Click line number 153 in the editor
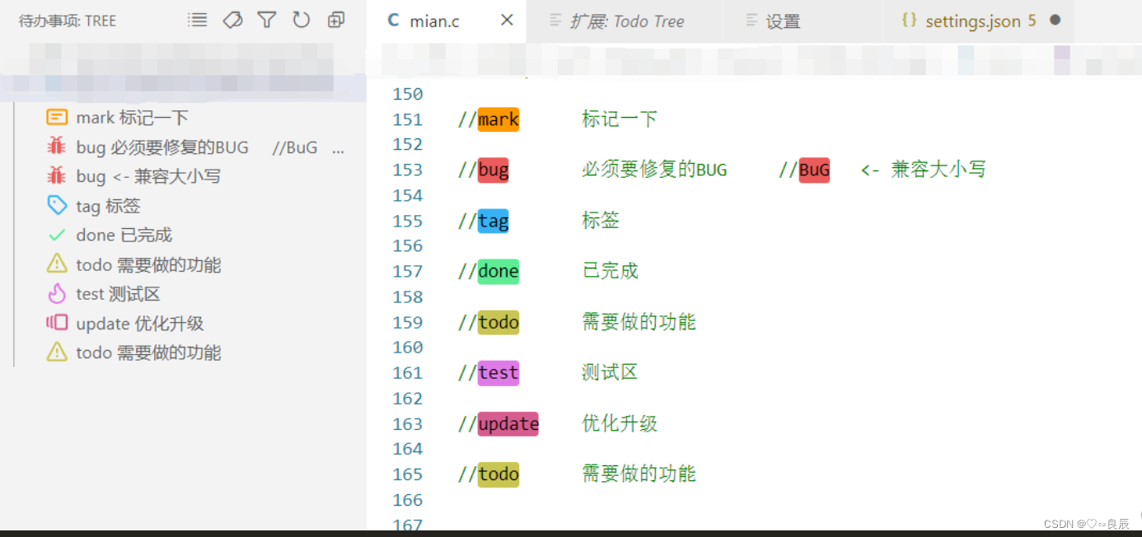Image resolution: width=1142 pixels, height=537 pixels. 408,170
